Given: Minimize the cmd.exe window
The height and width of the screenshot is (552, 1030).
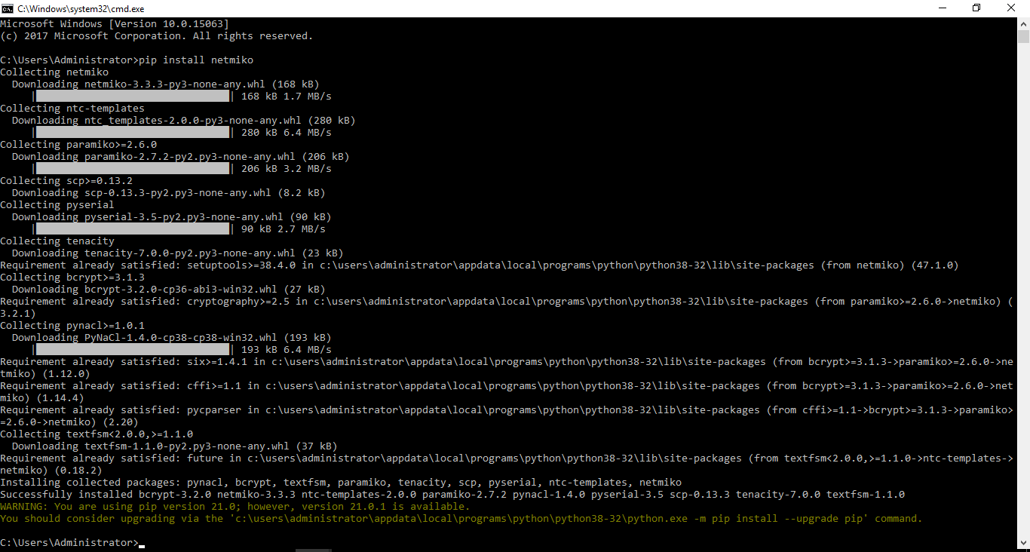Looking at the screenshot, I should click(942, 8).
